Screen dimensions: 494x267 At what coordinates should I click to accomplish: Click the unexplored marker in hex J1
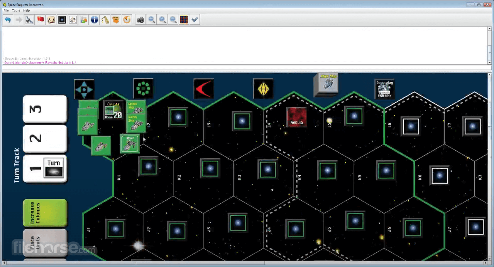point(115,228)
